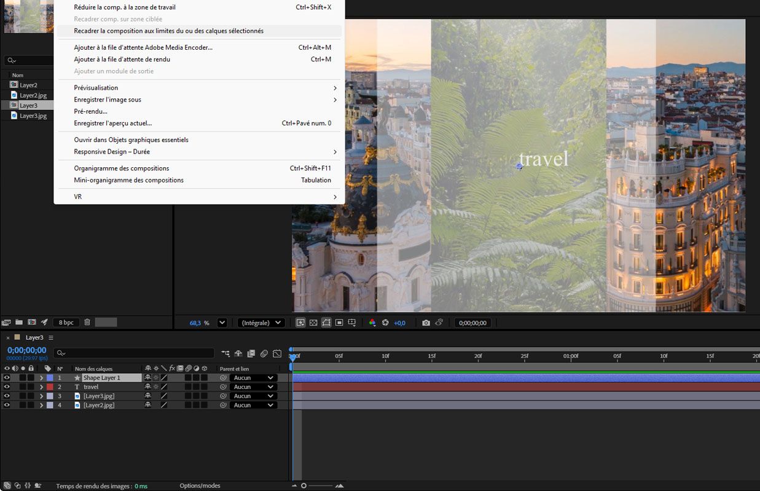Screen dimensions: 760x491
Task: Choose 'Ajouter à la file d'attente de rendu'
Action: 122,60
